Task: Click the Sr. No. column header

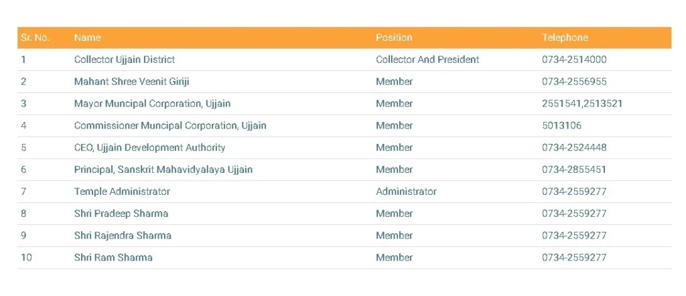Action: [35, 38]
